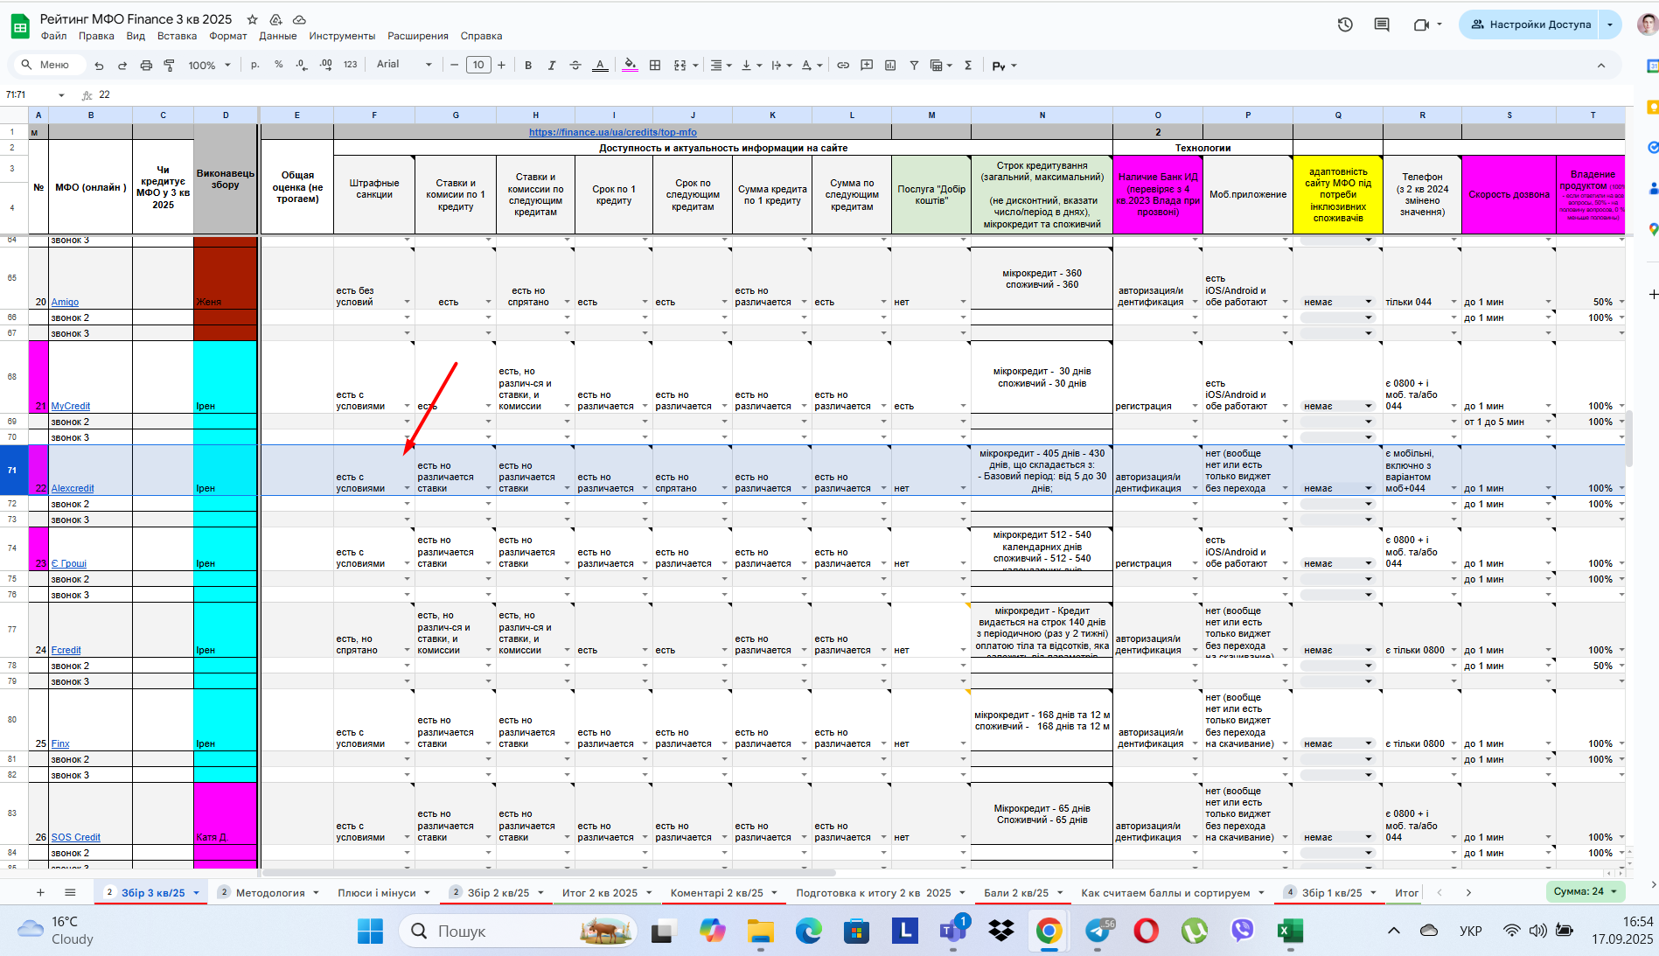
Task: Select the Paint format tool
Action: coord(170,66)
